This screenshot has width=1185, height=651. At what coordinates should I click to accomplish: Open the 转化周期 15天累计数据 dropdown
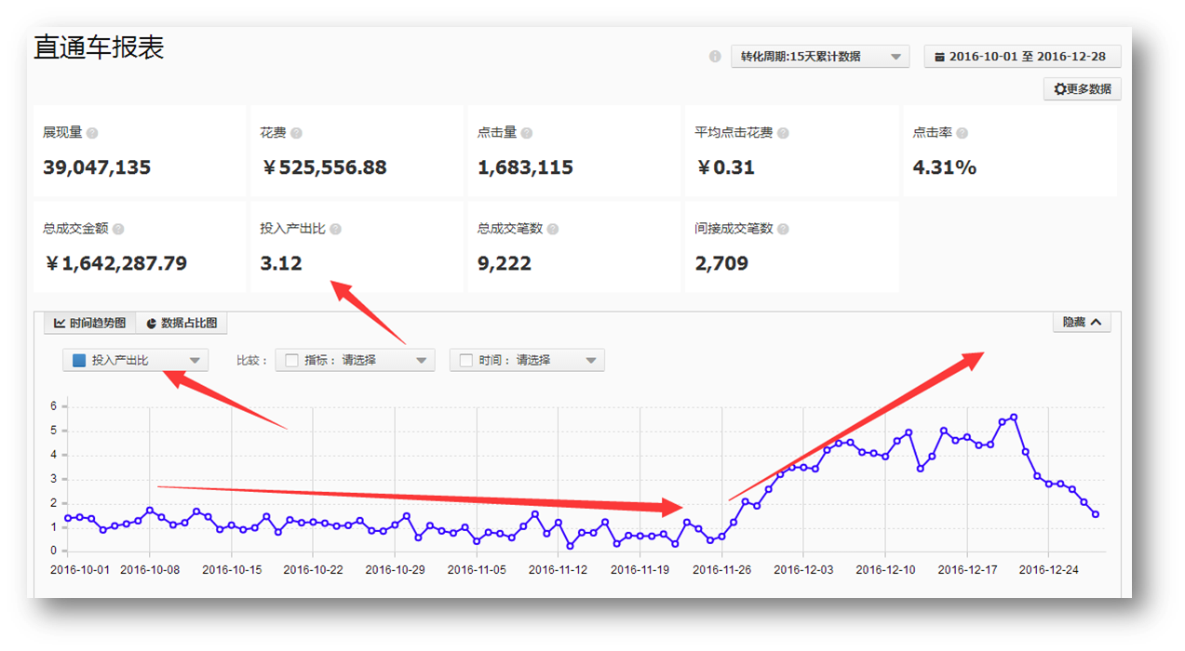[820, 57]
